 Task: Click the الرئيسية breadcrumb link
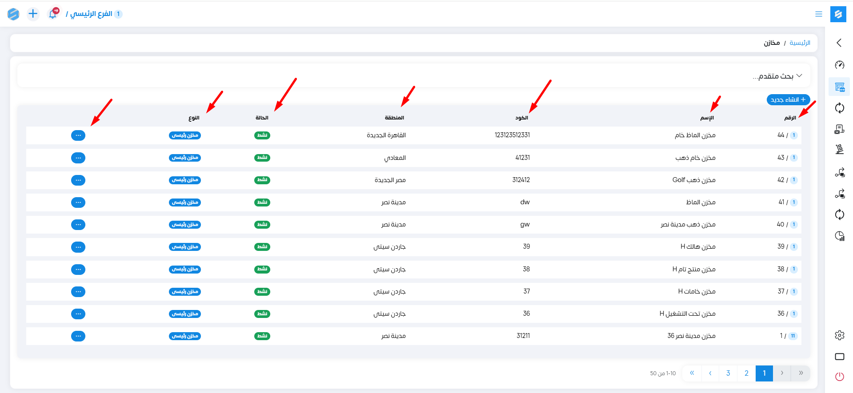[x=800, y=43]
